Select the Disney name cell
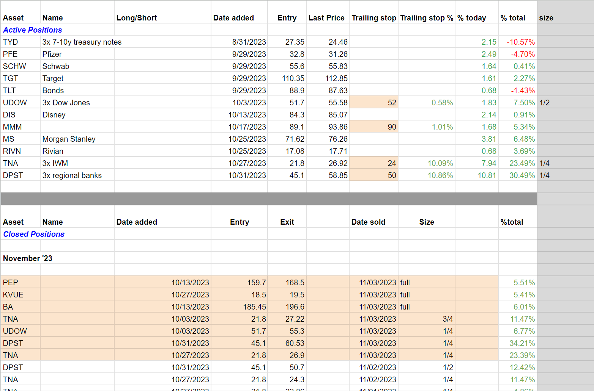594x391 pixels. pos(77,115)
